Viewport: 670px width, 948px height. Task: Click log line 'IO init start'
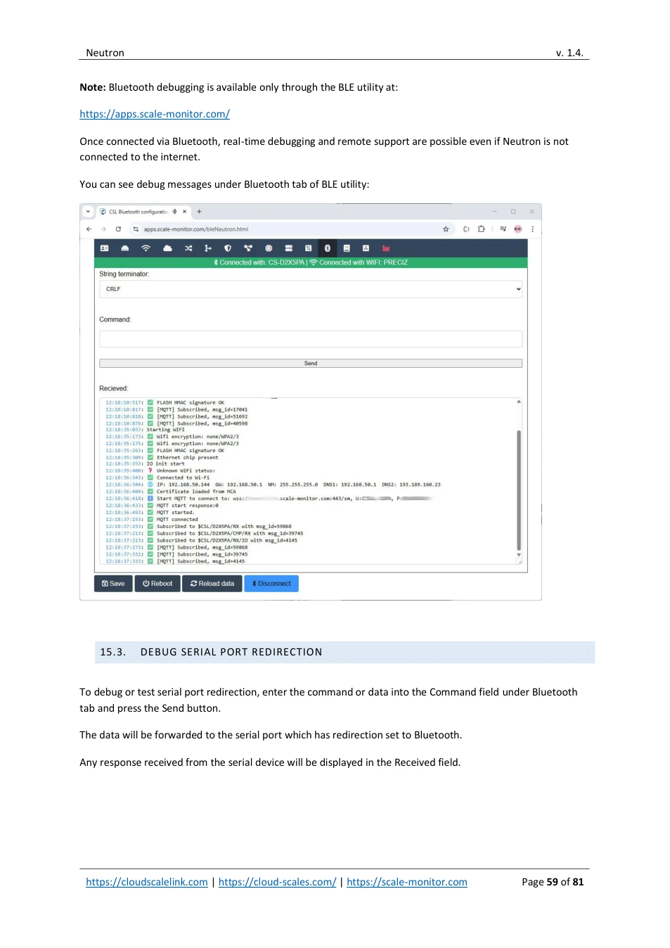click(x=166, y=464)
